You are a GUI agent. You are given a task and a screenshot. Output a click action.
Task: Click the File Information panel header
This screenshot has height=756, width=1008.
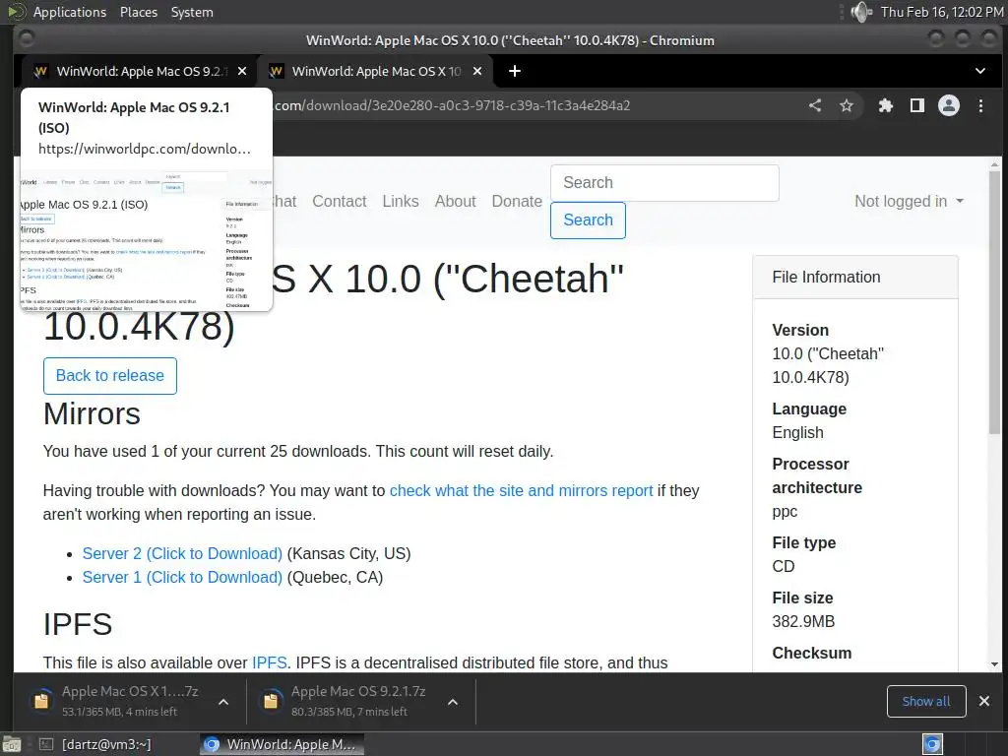coord(855,277)
